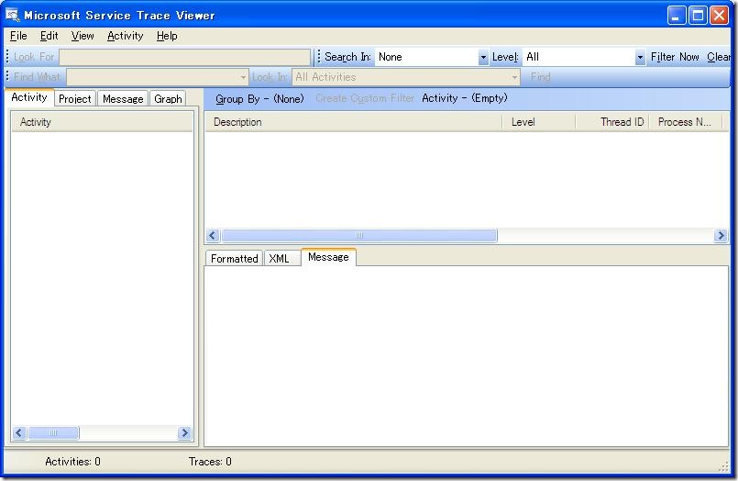Click the Find What toolbar grip handle
The height and width of the screenshot is (481, 738).
tap(7, 77)
